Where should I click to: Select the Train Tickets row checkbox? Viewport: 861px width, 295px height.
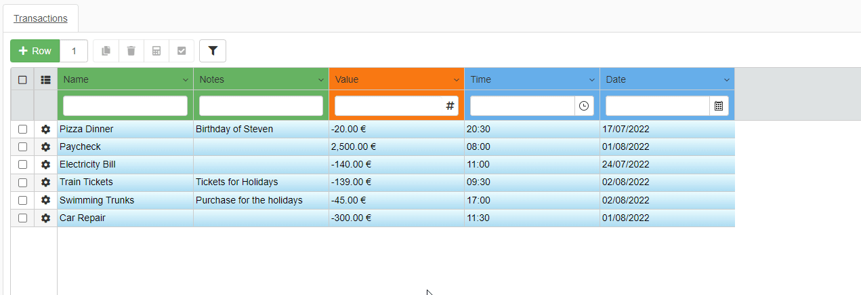click(22, 182)
